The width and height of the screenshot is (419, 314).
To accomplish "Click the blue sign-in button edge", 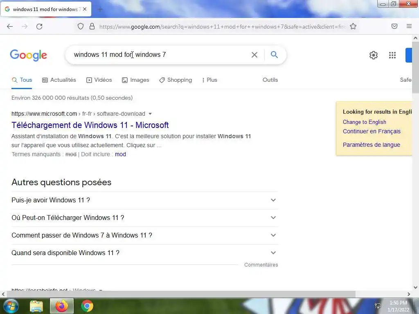I will tap(409, 55).
